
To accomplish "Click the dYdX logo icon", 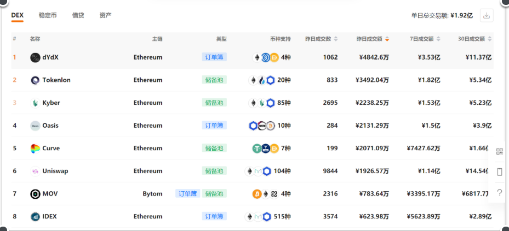I will [x=35, y=57].
